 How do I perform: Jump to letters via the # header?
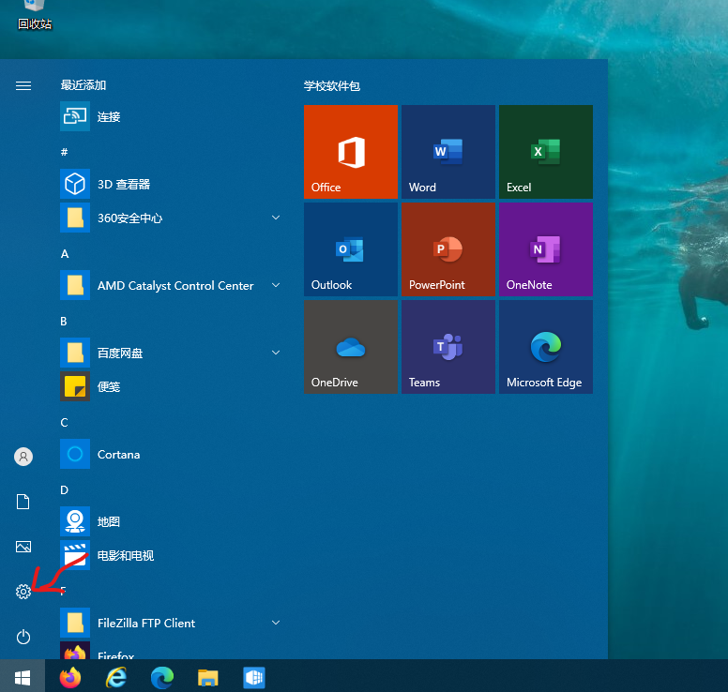(x=64, y=152)
